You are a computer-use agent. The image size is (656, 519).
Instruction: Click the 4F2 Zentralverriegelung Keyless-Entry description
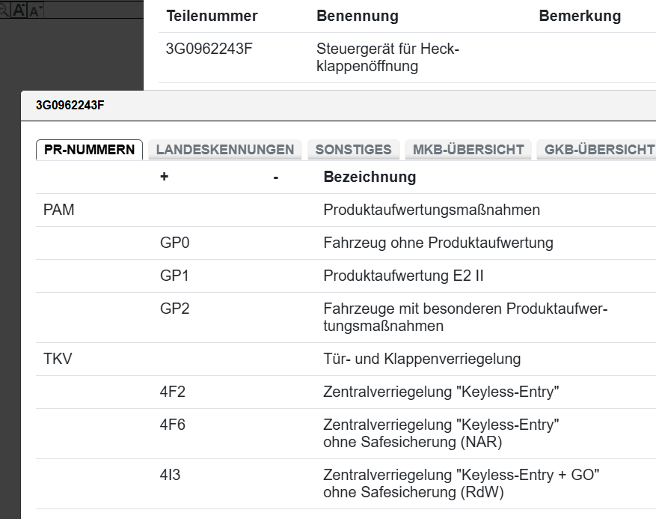[x=441, y=392]
